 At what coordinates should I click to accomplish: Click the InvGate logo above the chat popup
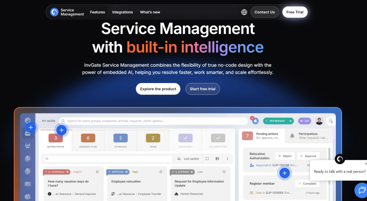340,159
